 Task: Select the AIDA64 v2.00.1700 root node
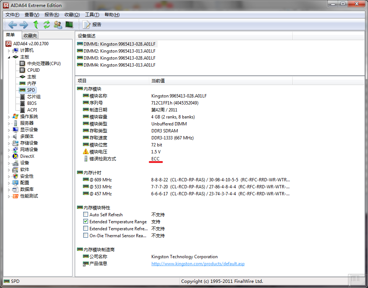[x=31, y=44]
